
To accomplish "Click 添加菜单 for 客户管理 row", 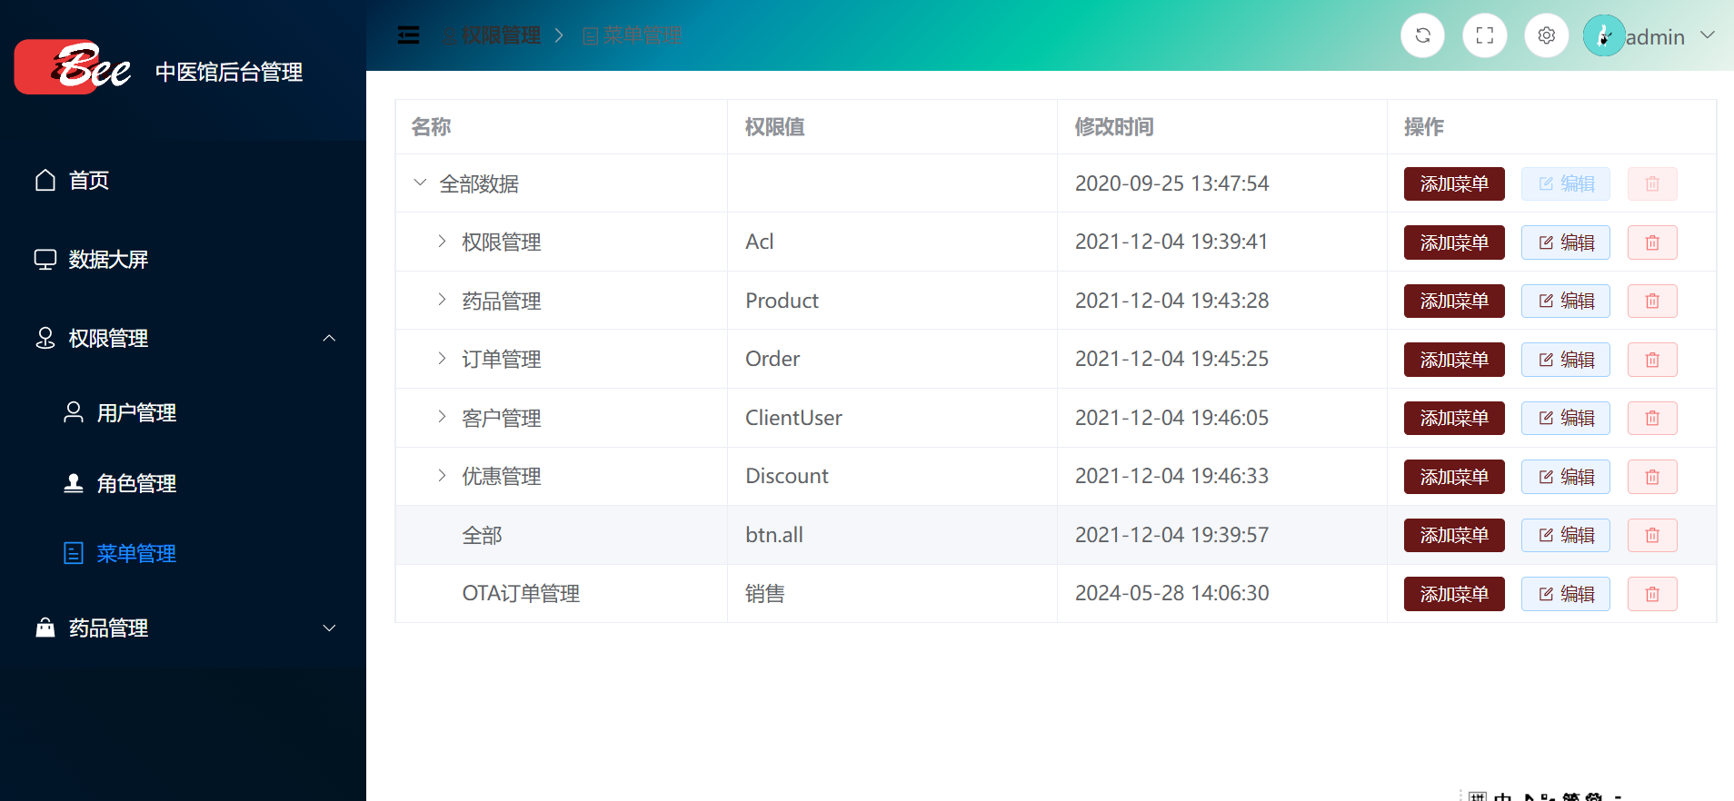I will tap(1453, 418).
